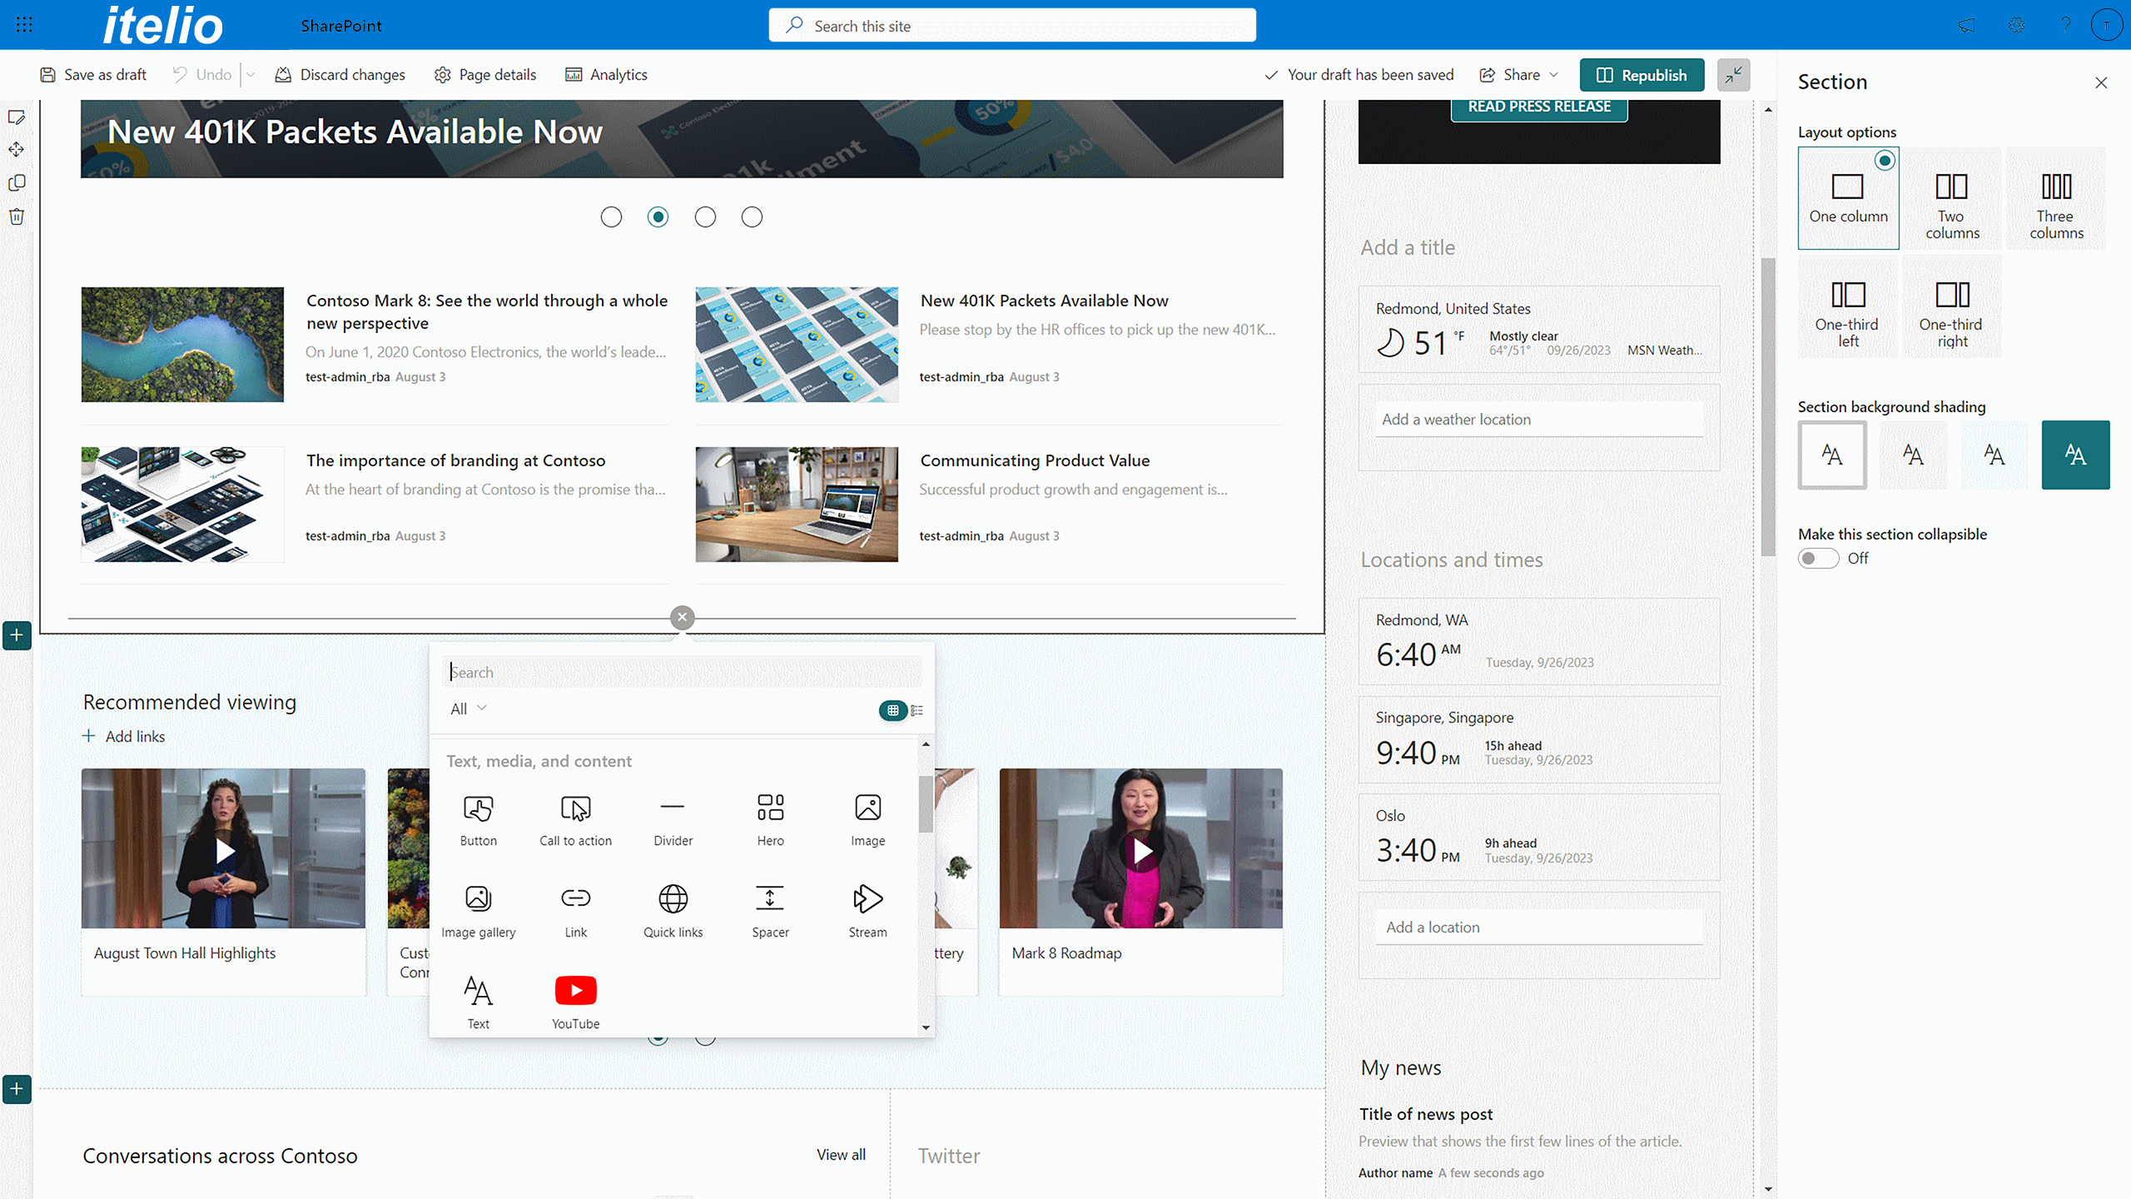Click the Republish button

pyautogui.click(x=1642, y=75)
